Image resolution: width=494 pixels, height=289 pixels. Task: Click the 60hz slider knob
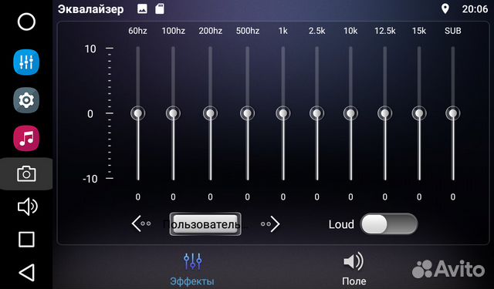click(x=137, y=113)
